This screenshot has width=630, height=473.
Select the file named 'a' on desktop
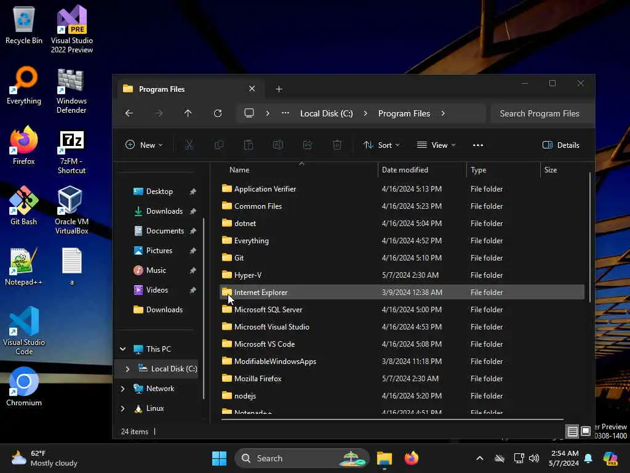click(x=72, y=266)
